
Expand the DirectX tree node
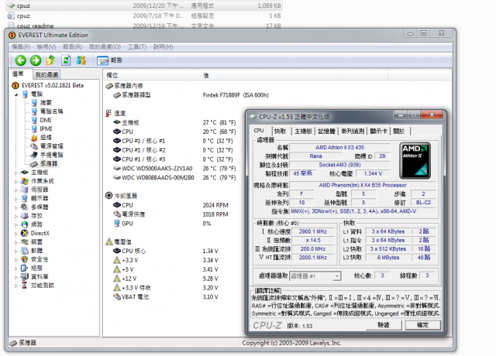16,234
